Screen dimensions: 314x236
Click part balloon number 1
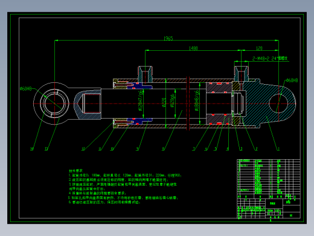tap(278, 149)
